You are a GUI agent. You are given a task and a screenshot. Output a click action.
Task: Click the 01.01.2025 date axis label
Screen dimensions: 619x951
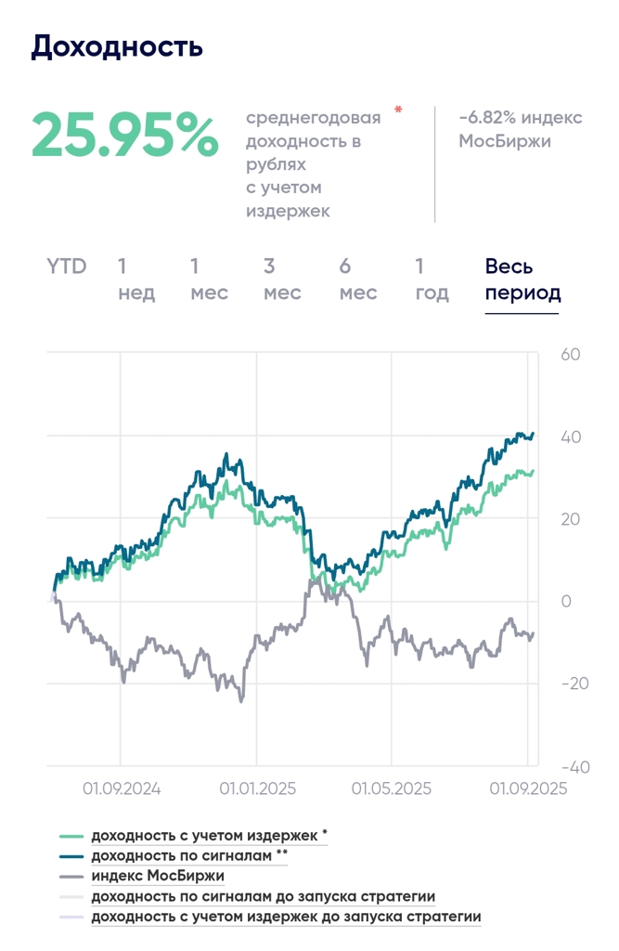pyautogui.click(x=257, y=789)
